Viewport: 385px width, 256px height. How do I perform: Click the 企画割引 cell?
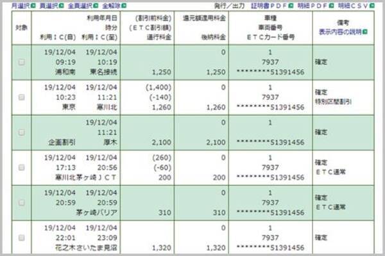pos(62,142)
